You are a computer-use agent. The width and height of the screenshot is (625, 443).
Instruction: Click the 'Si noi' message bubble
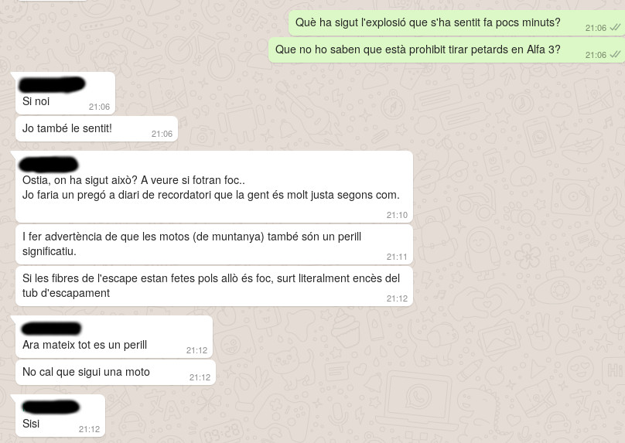(65, 94)
